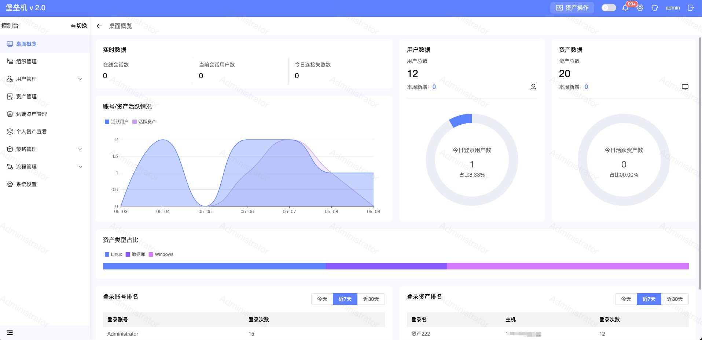Click the 远端资产管理 database icon
The height and width of the screenshot is (340, 702).
[10, 114]
